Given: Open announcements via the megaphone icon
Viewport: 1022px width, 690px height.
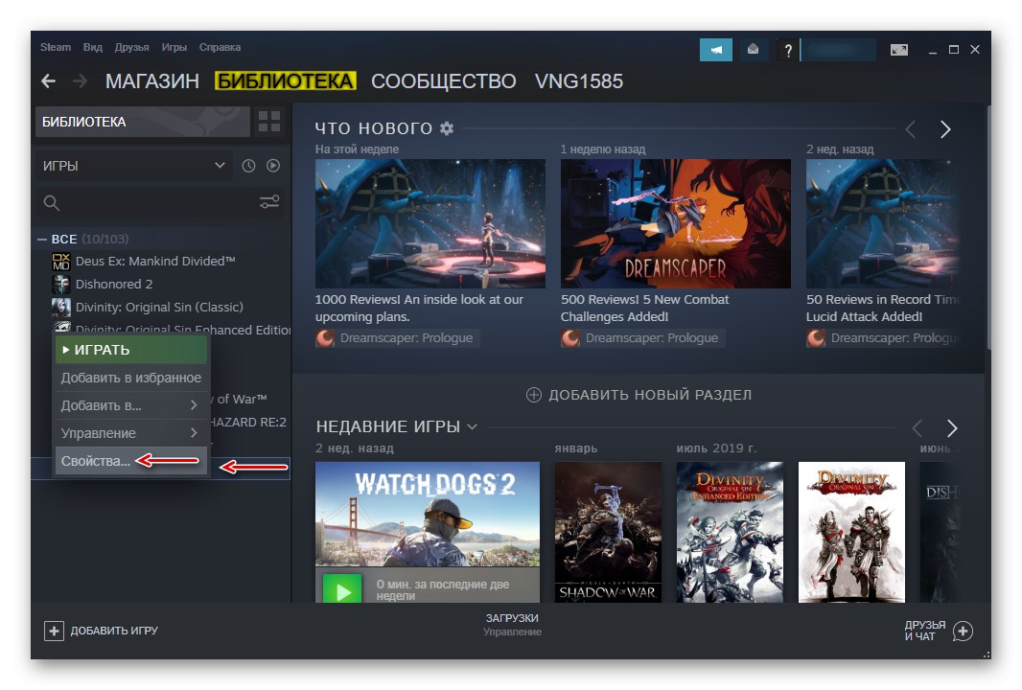Looking at the screenshot, I should pyautogui.click(x=716, y=49).
